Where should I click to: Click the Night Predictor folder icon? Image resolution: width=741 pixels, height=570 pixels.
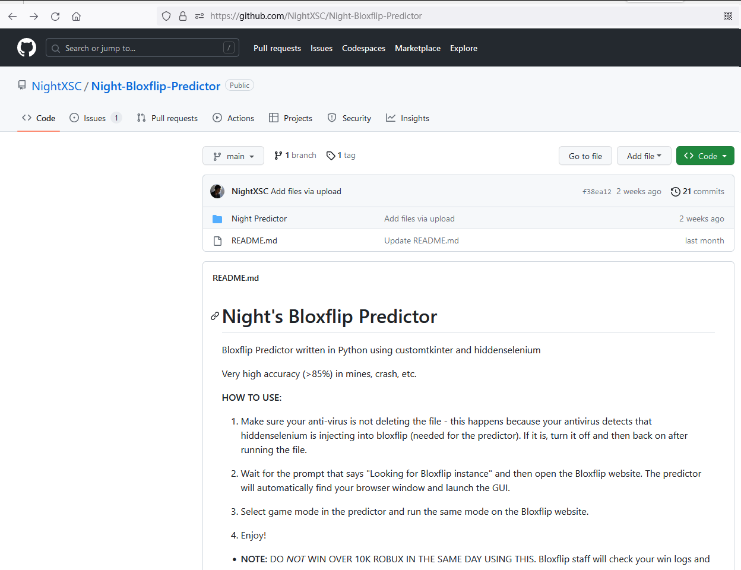pyautogui.click(x=217, y=219)
